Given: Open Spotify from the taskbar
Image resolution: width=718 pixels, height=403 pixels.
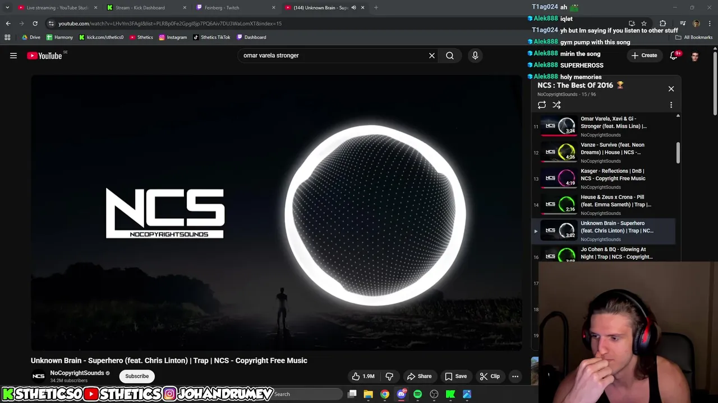Looking at the screenshot, I should [418, 394].
